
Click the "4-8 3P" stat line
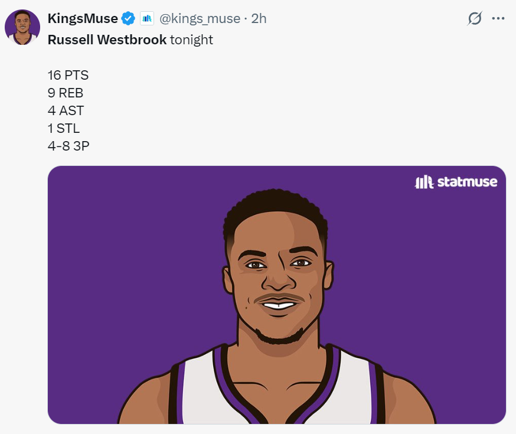[68, 145]
